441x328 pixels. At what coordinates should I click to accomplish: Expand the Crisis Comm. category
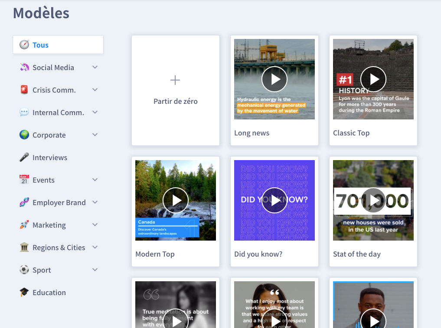pyautogui.click(x=95, y=90)
